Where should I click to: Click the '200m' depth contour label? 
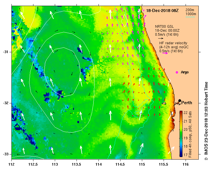coord(190,10)
